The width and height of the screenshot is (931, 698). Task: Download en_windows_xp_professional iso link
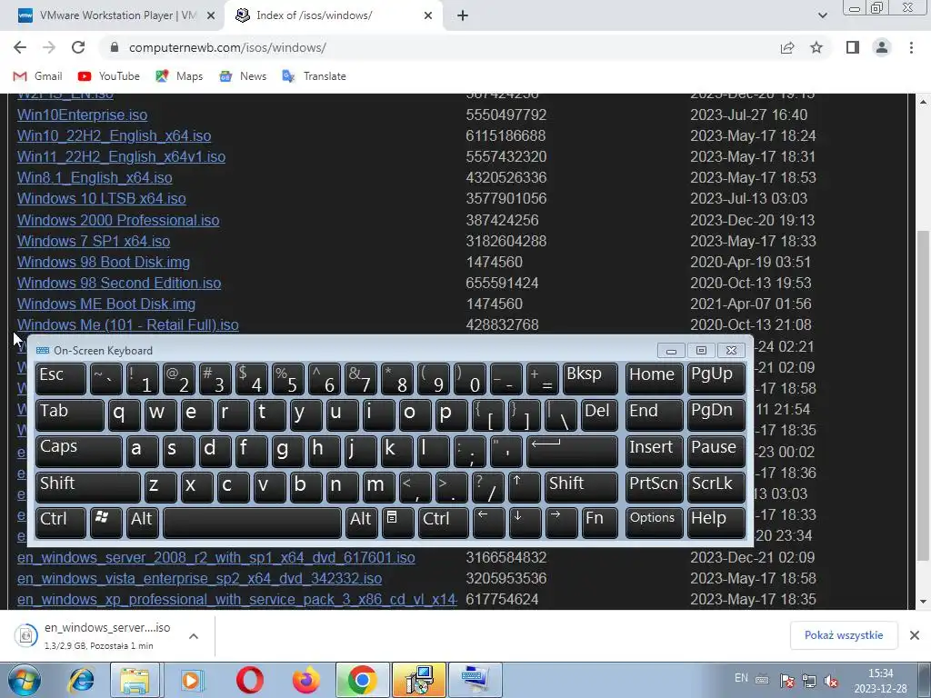pos(237,599)
